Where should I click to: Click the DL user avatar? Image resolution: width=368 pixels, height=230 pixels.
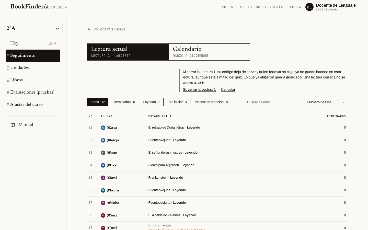click(309, 7)
